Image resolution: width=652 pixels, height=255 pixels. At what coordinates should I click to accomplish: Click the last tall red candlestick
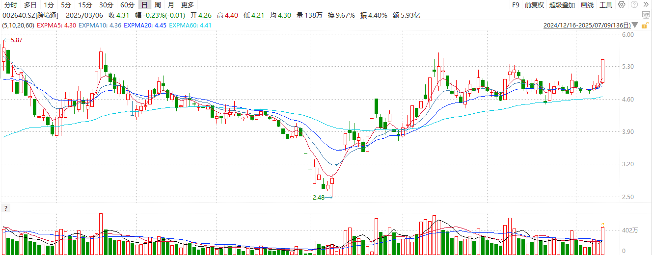(x=602, y=71)
